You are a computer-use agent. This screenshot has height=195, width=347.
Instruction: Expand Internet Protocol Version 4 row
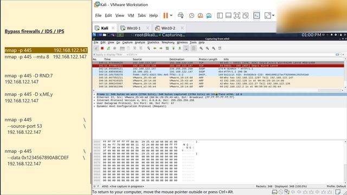[x=94, y=100]
